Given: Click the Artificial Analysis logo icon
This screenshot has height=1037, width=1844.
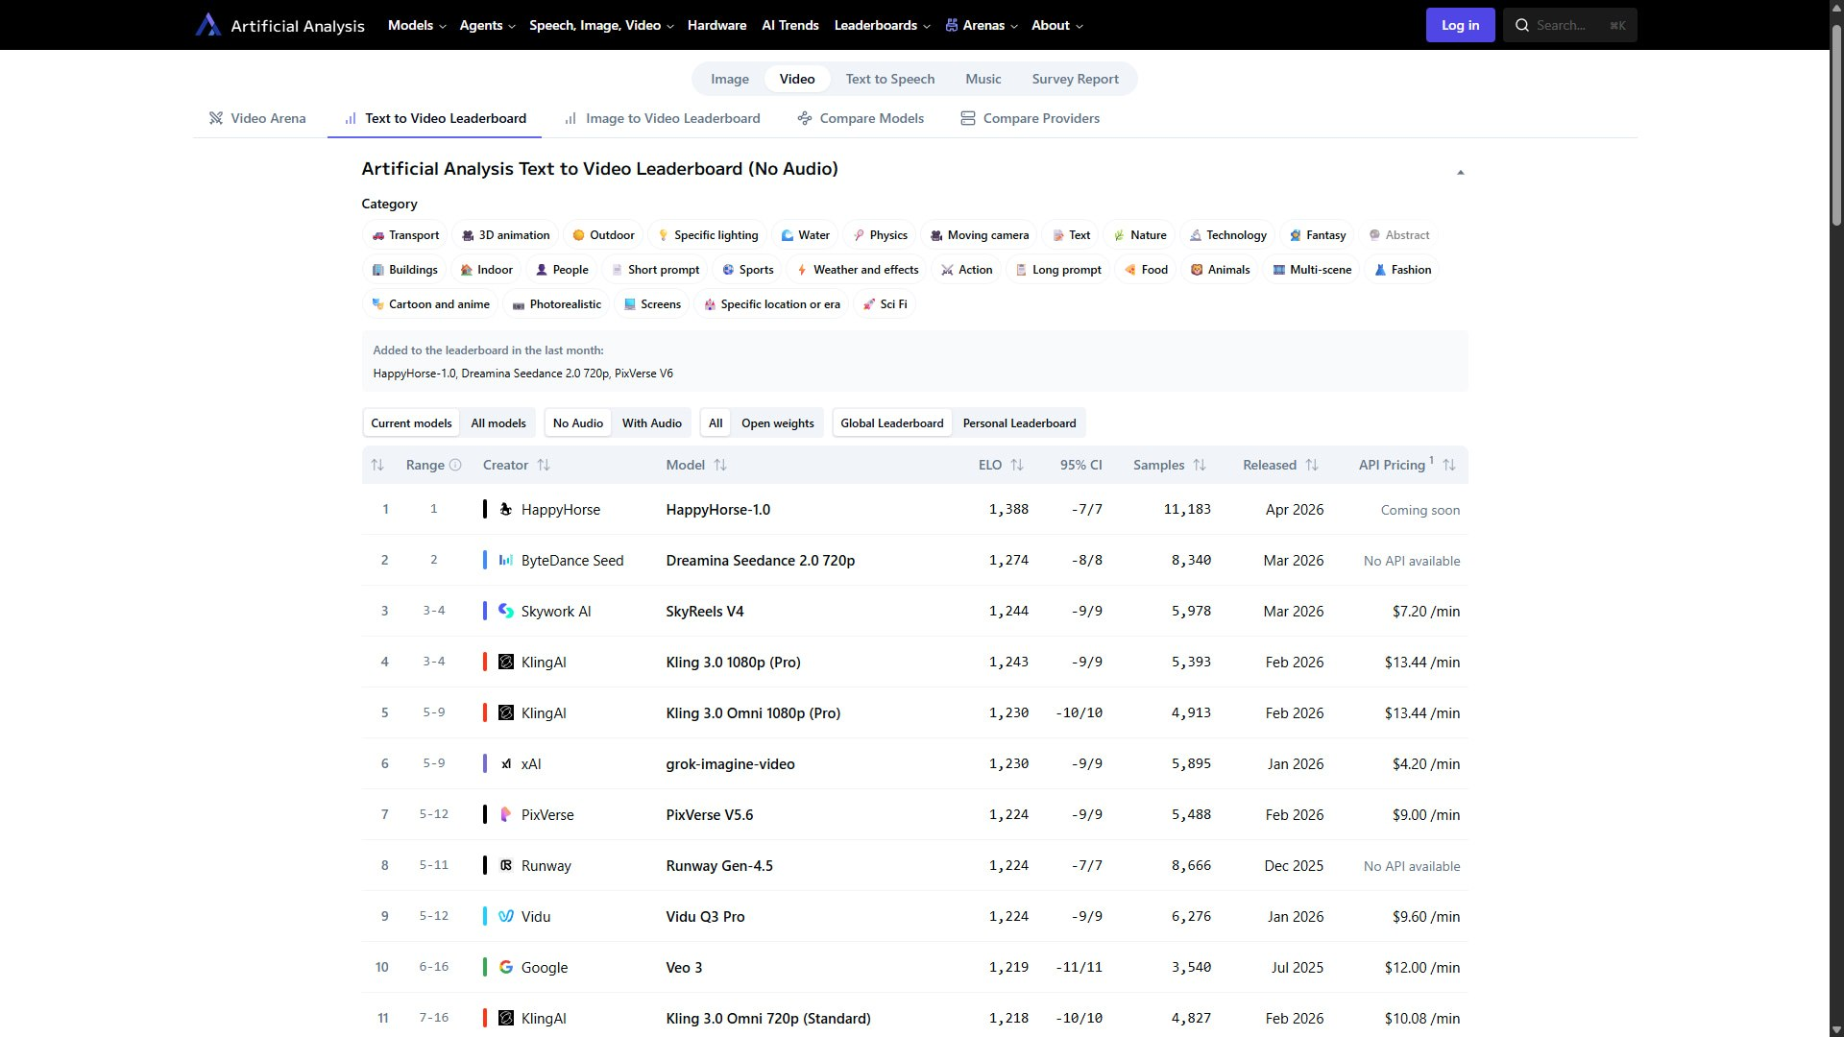Looking at the screenshot, I should point(207,25).
